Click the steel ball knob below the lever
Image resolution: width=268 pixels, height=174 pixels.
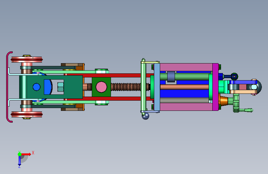pyautogui.click(x=146, y=116)
